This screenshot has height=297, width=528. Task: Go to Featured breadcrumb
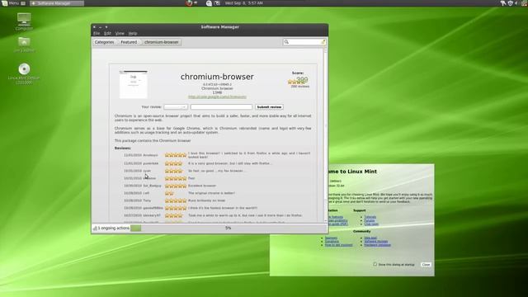click(x=129, y=42)
